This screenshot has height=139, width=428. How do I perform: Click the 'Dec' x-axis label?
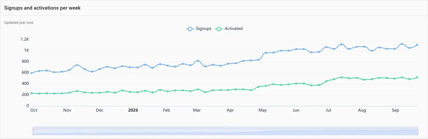[100, 110]
